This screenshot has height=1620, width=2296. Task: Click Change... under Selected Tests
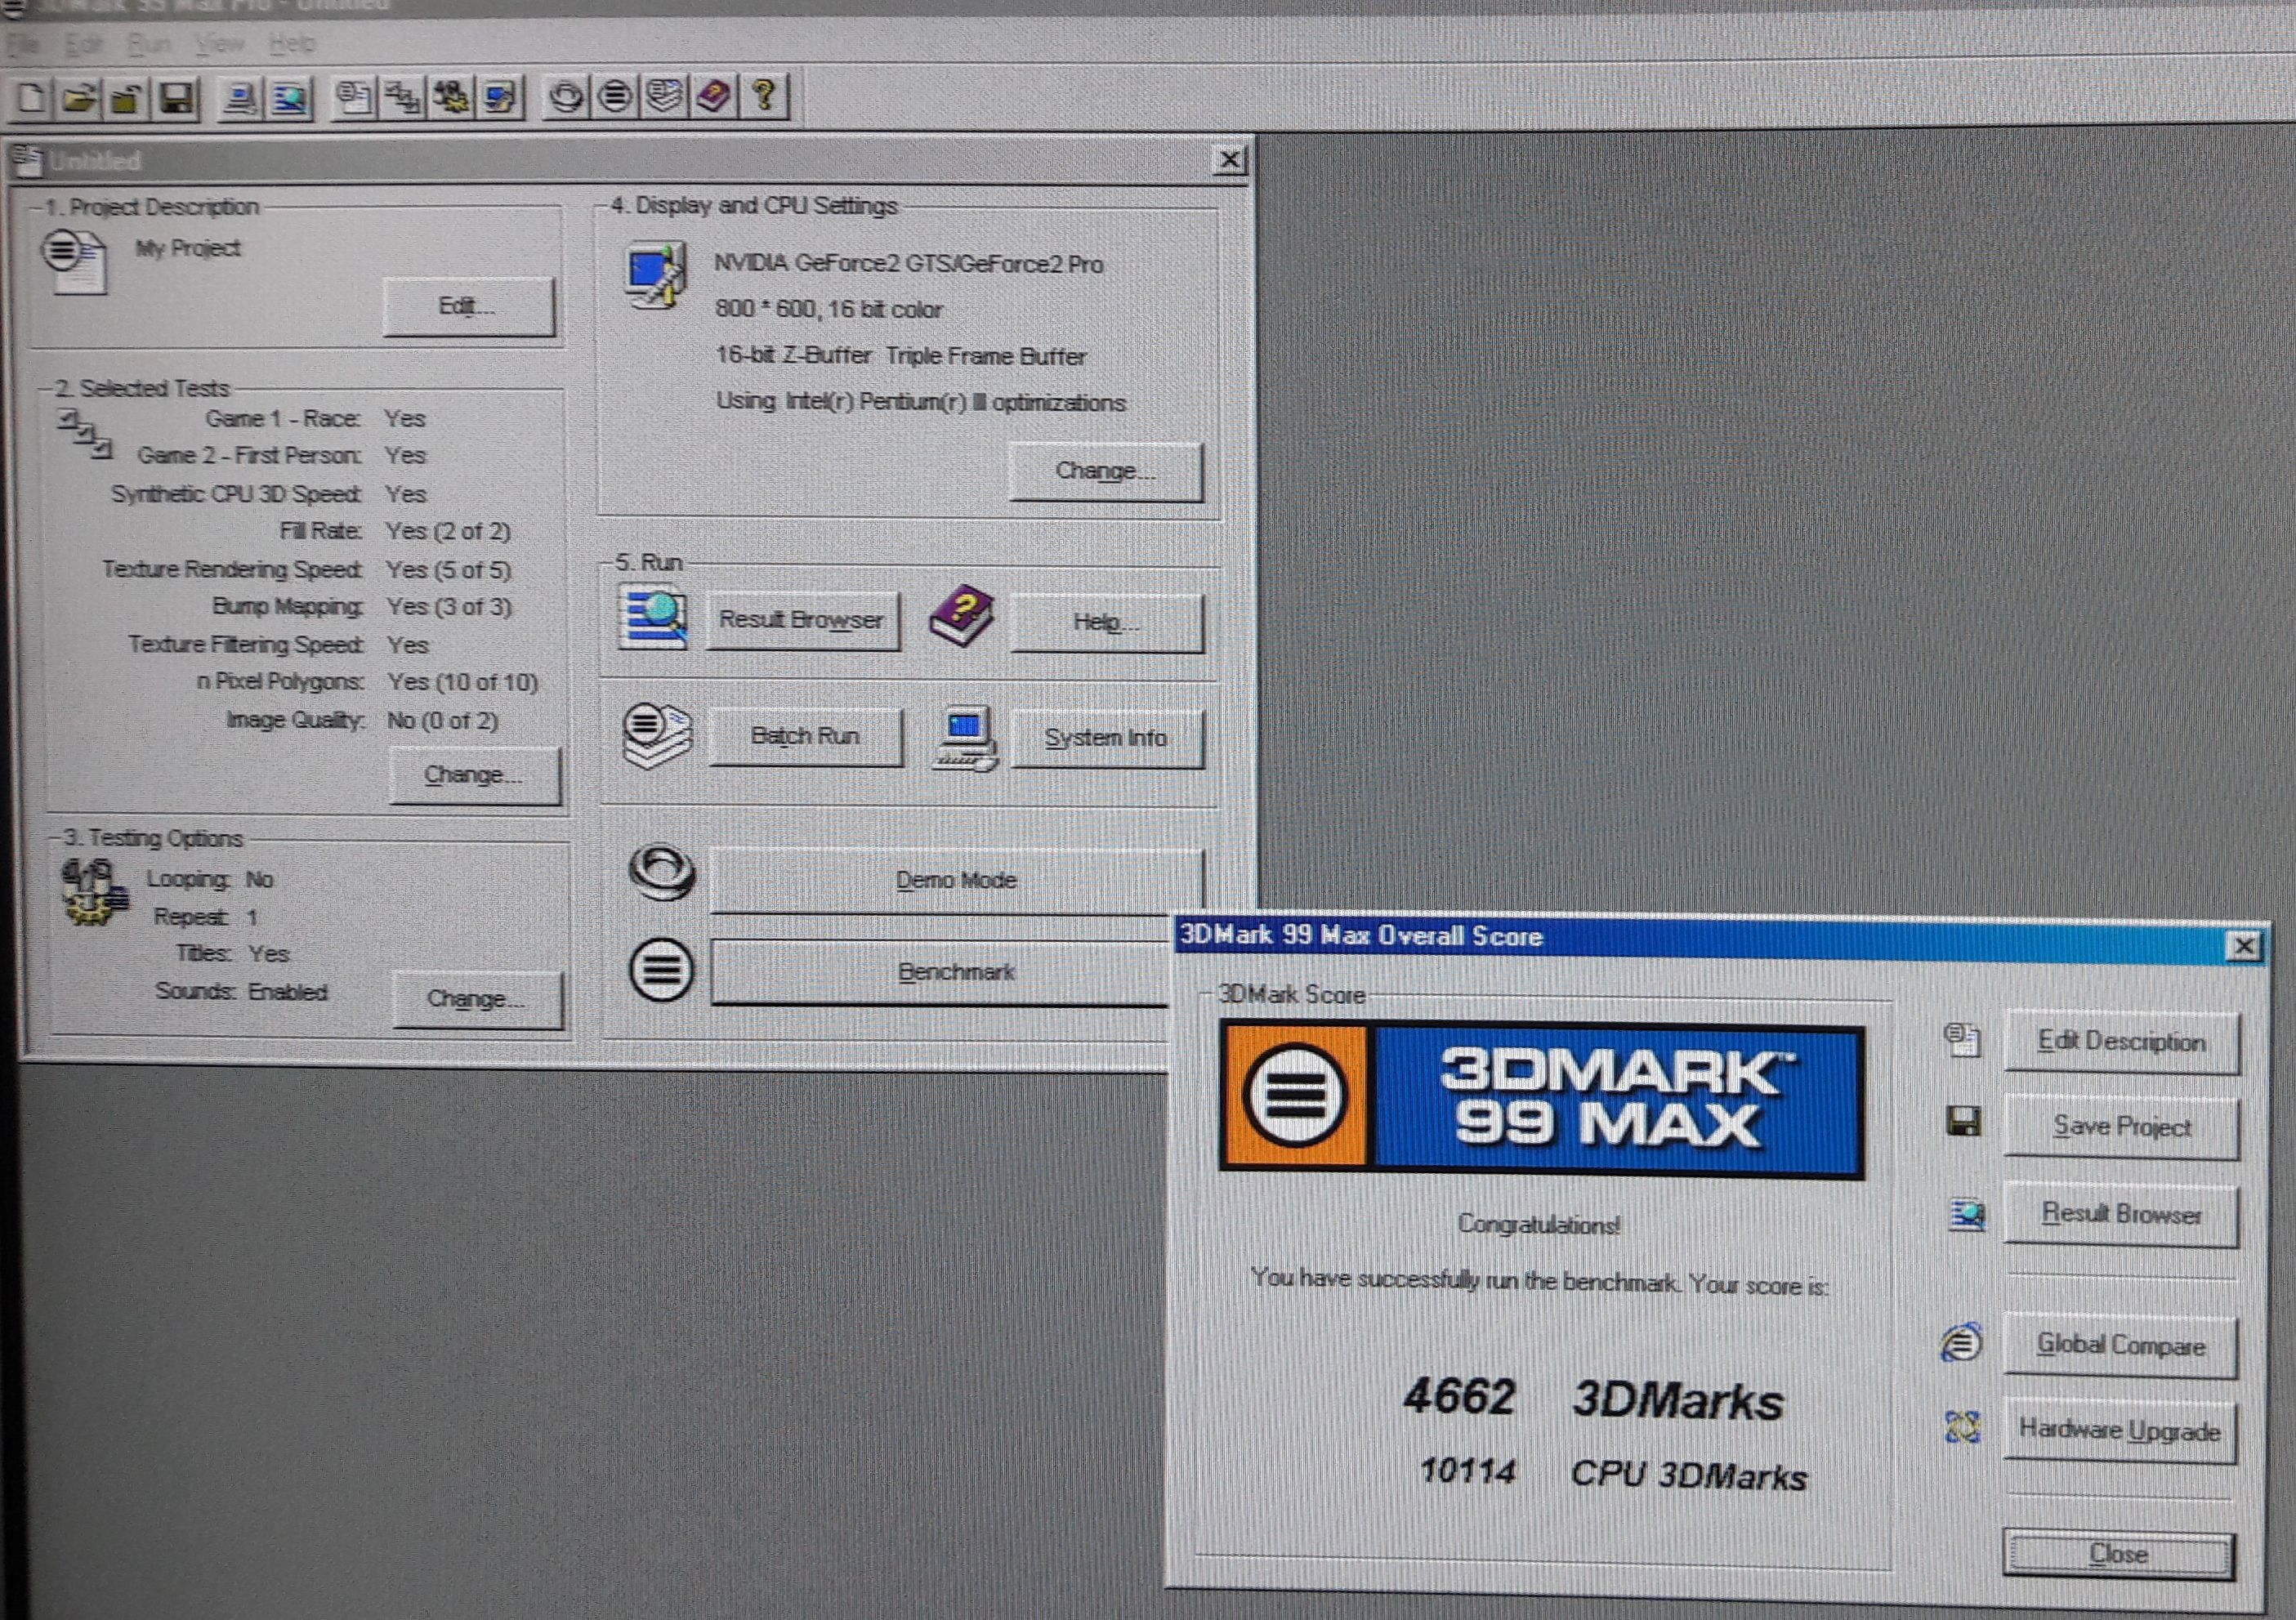tap(474, 775)
